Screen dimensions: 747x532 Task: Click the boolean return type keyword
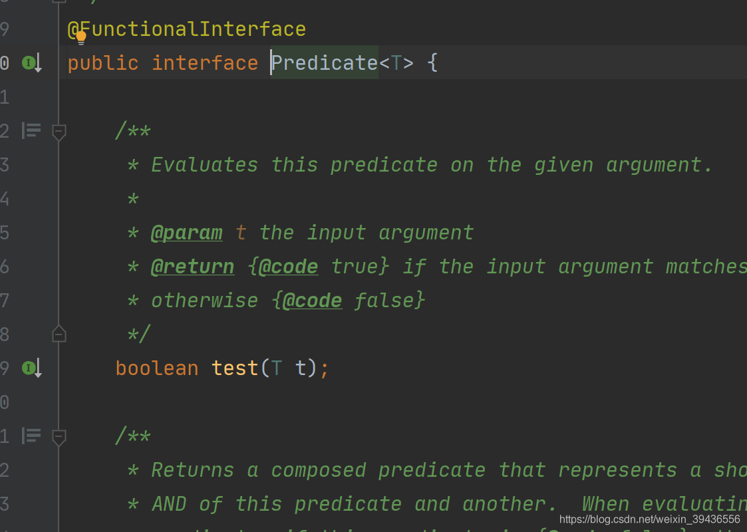coord(157,368)
